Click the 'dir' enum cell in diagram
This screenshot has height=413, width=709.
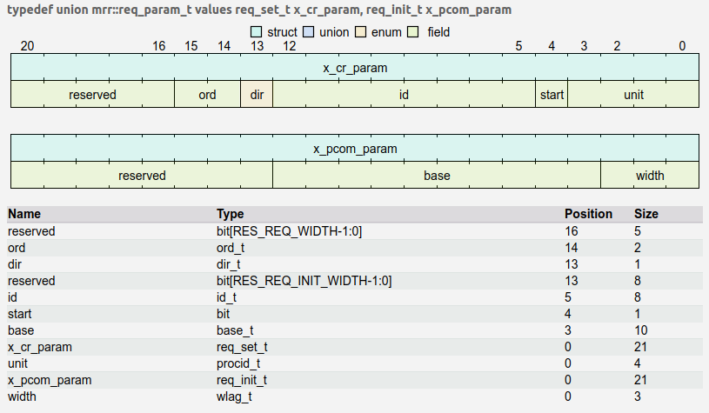point(257,94)
